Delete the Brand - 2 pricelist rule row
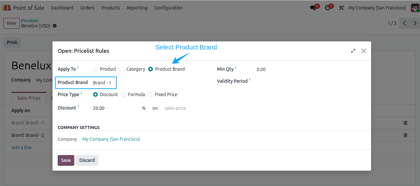The image size is (420, 186). click(405, 135)
